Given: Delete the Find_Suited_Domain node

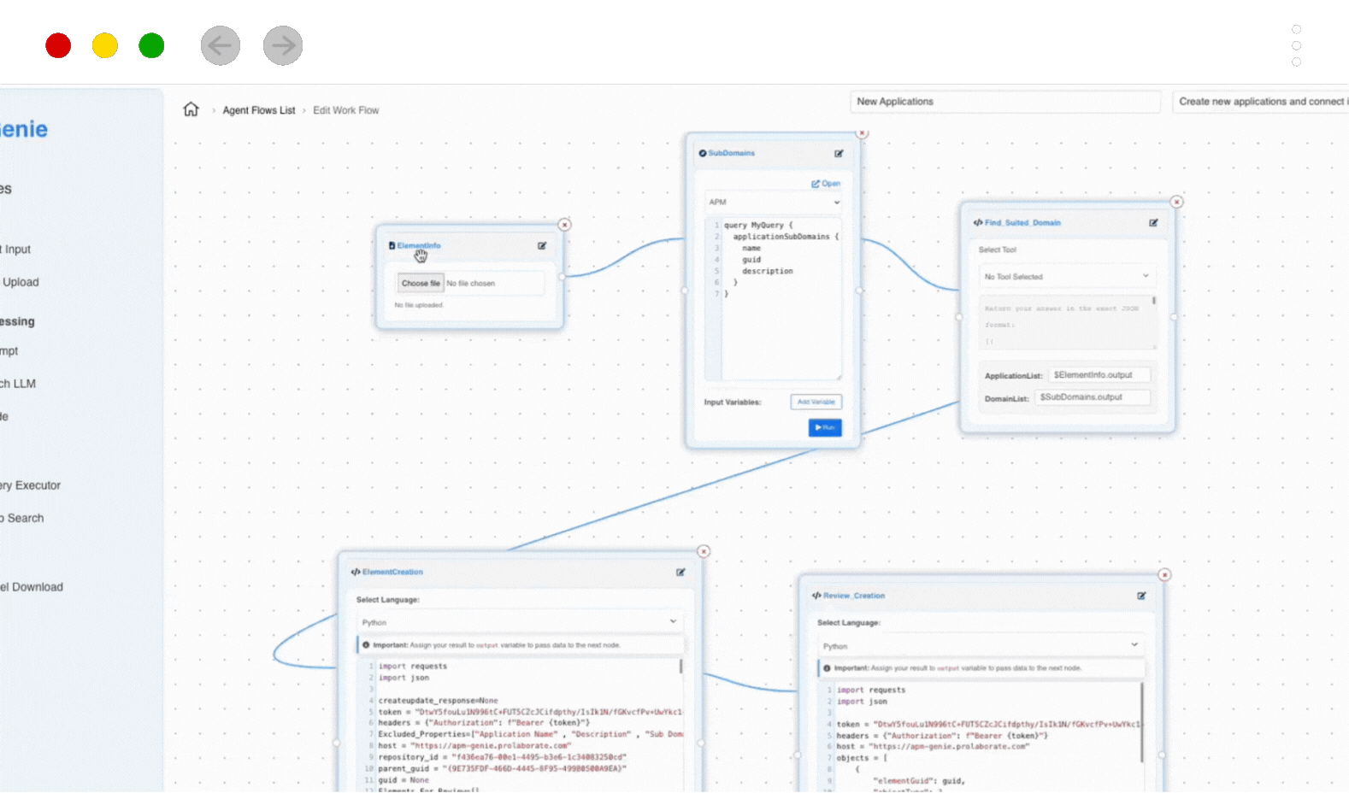Looking at the screenshot, I should pos(1176,203).
